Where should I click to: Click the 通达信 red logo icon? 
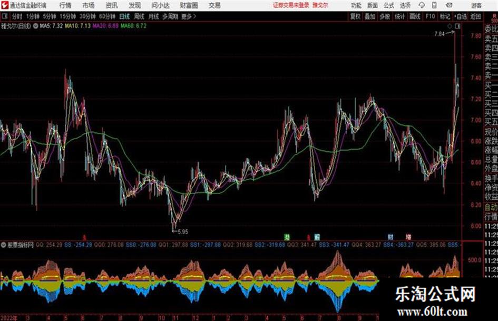(x=4, y=5)
